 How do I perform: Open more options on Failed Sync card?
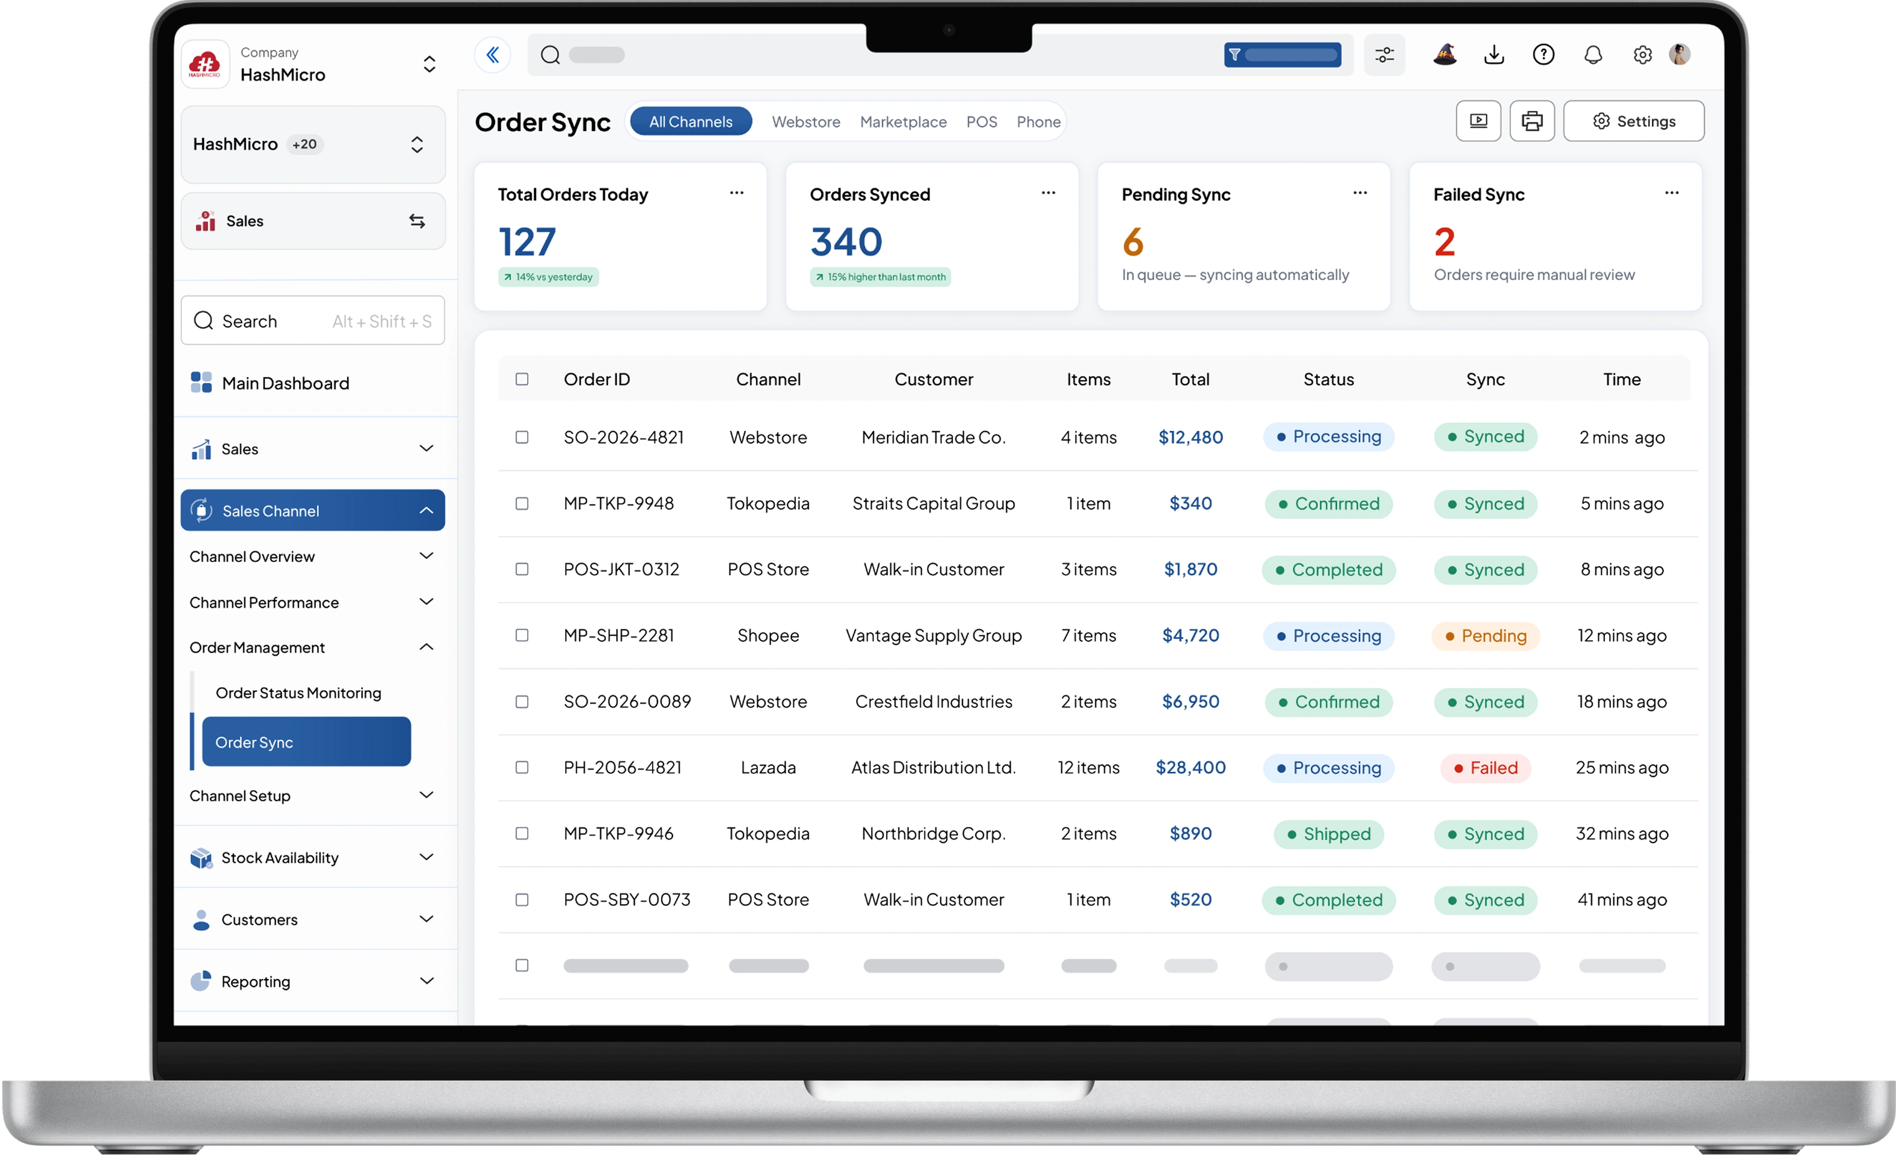(x=1671, y=193)
